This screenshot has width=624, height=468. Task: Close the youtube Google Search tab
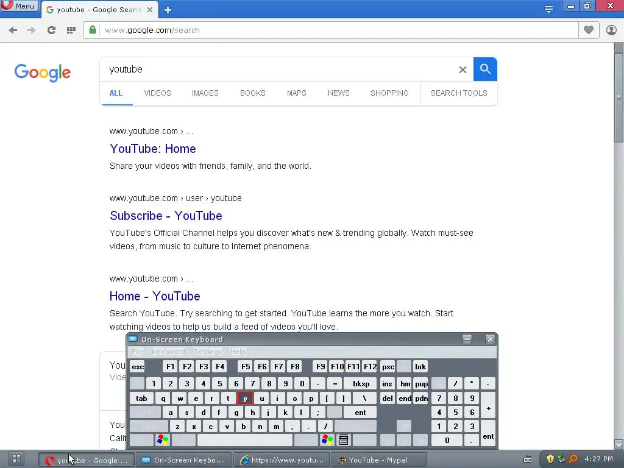point(150,10)
